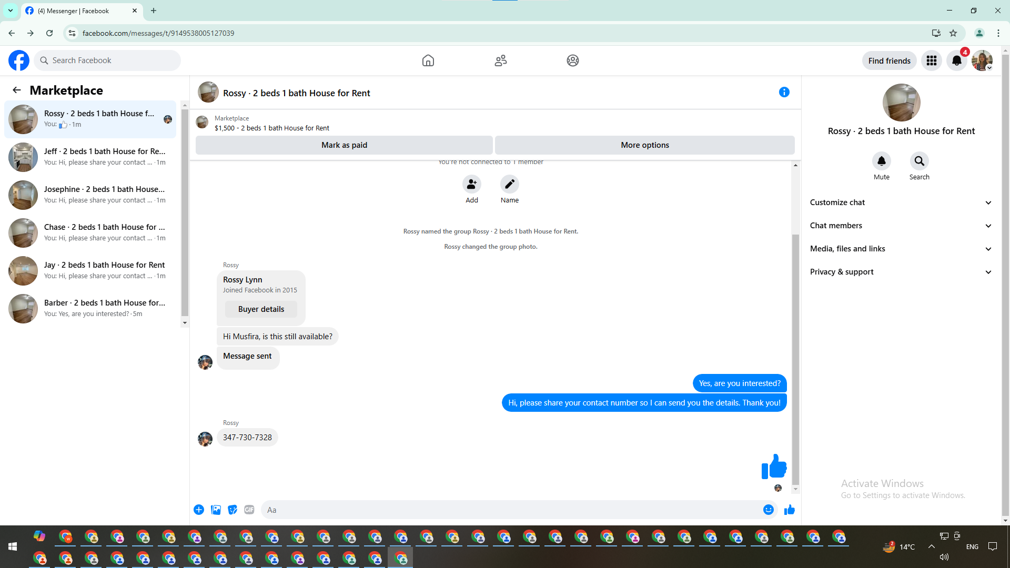Expand Chat members section
Viewport: 1010px width, 568px height.
coord(901,226)
